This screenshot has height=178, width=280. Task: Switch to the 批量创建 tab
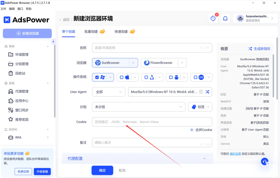(91, 32)
